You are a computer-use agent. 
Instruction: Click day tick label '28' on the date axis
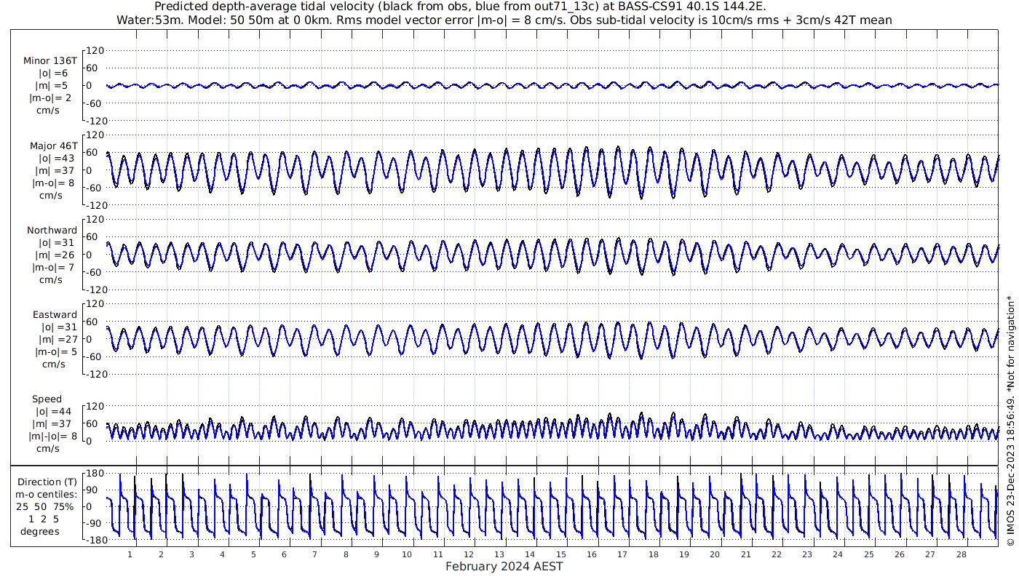pos(961,554)
